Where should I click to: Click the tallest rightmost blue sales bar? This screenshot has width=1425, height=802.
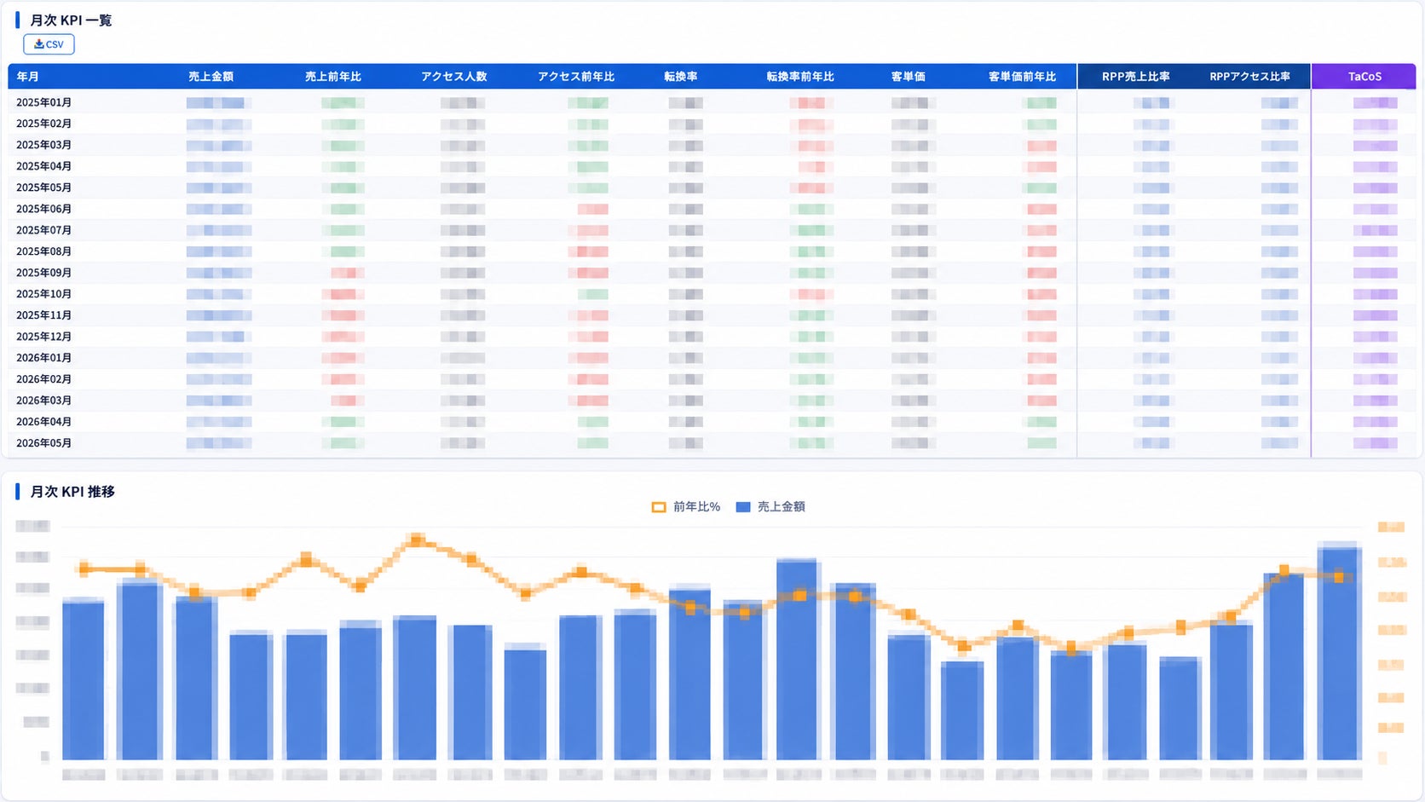pyautogui.click(x=1339, y=652)
